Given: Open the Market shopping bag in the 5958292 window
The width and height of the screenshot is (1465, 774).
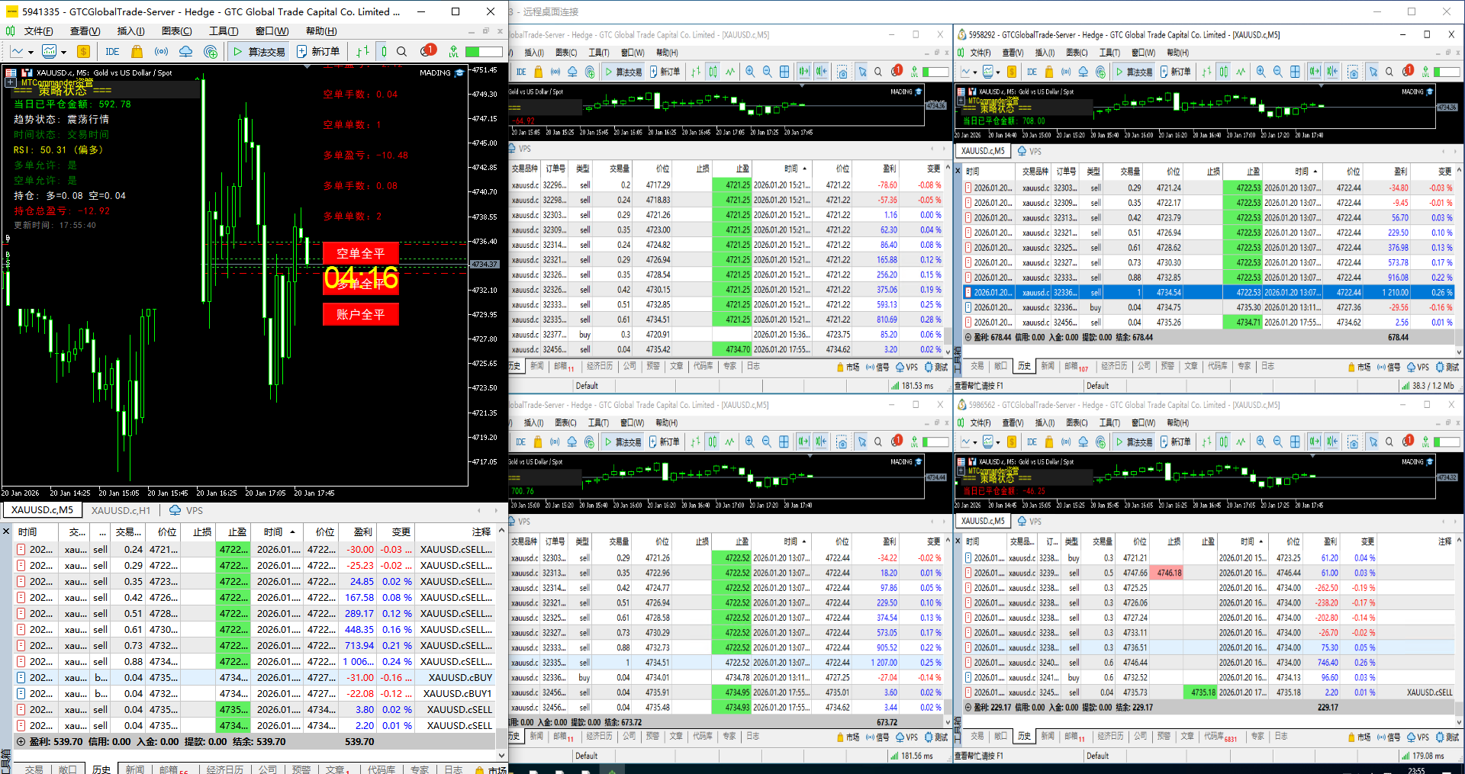Looking at the screenshot, I should [1049, 72].
